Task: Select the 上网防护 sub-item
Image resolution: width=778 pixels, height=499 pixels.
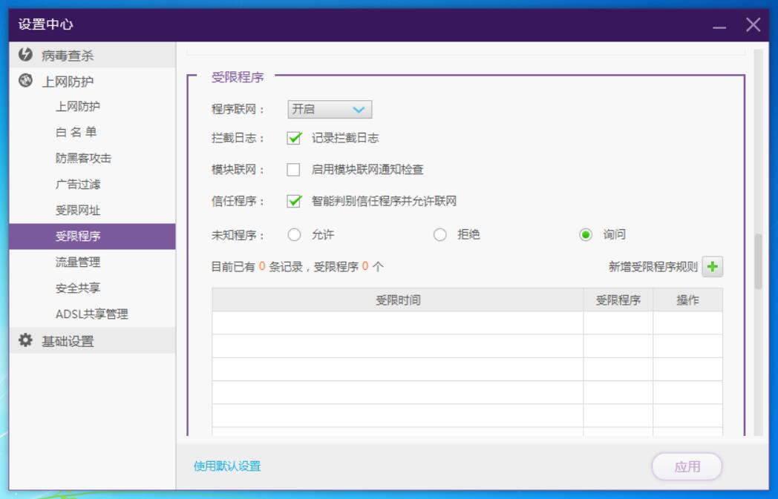Action: click(78, 107)
